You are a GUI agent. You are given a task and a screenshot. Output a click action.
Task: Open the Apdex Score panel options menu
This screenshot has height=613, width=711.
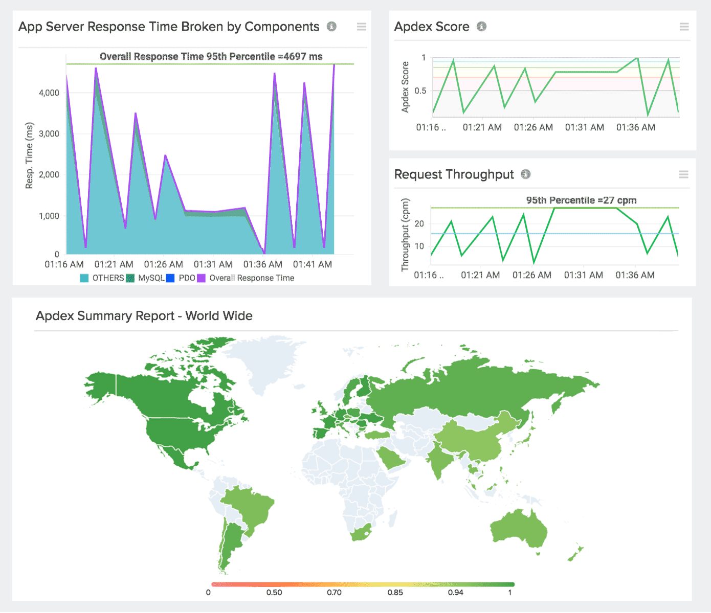(684, 27)
